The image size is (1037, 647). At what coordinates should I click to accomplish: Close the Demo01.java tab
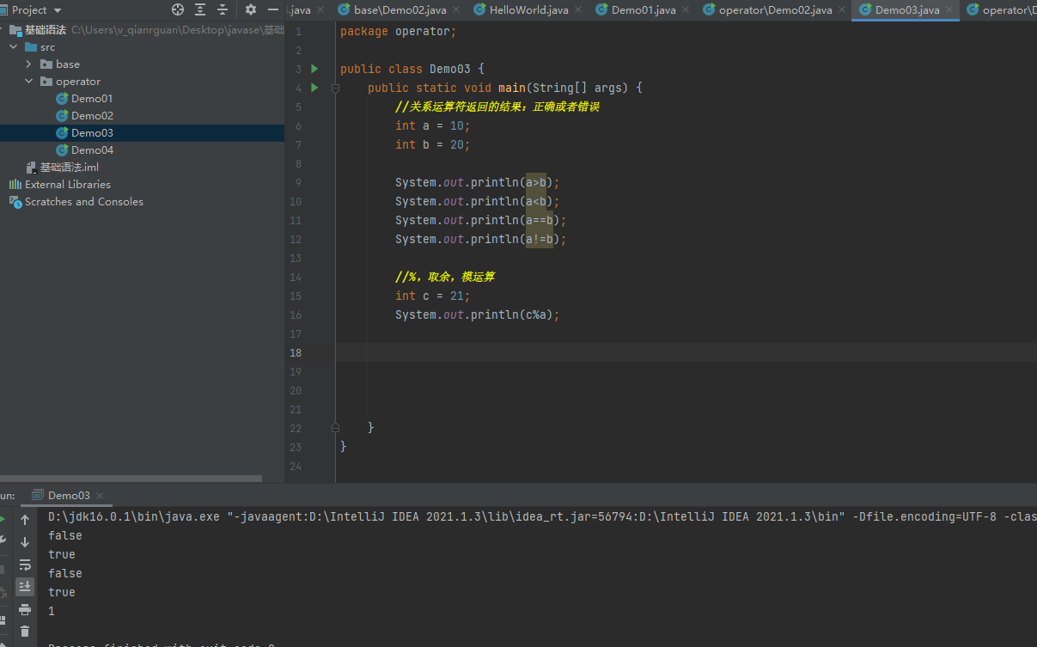click(685, 10)
